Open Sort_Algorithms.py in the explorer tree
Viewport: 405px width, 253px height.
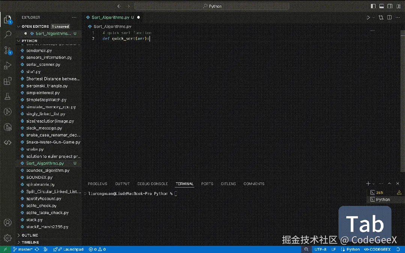click(49, 163)
